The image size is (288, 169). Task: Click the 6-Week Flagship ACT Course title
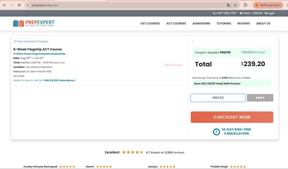(37, 49)
